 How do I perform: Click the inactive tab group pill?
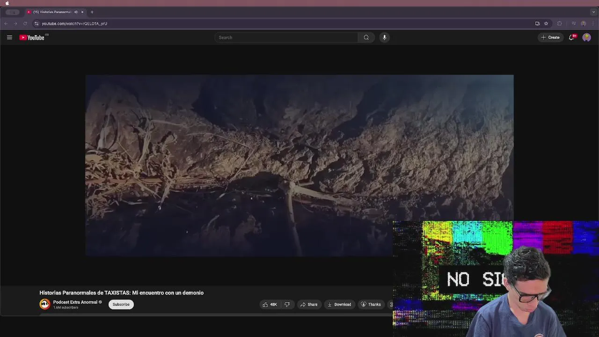tap(13, 12)
